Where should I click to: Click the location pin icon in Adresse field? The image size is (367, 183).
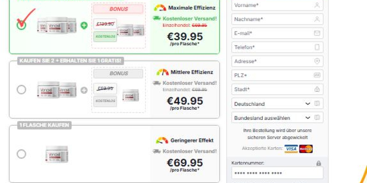click(317, 61)
